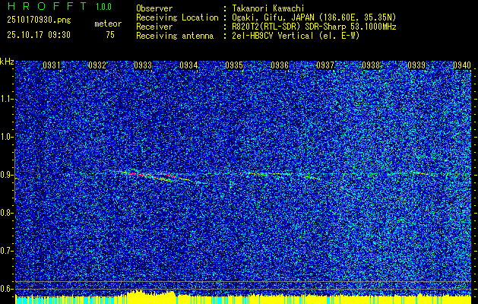Click the echo trace near 0939
The image size is (478, 304).
click(421, 173)
